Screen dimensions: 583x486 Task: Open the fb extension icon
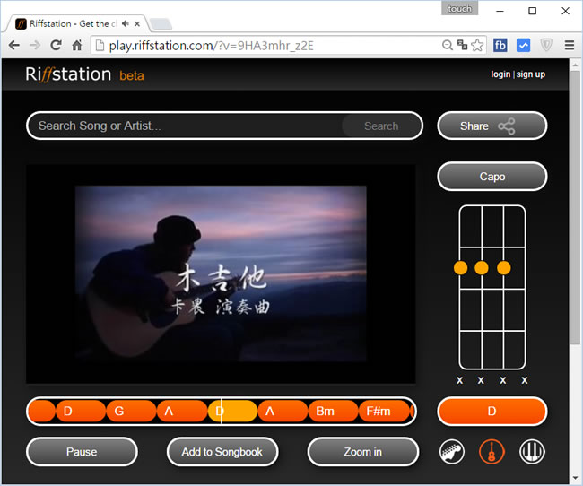tap(500, 46)
